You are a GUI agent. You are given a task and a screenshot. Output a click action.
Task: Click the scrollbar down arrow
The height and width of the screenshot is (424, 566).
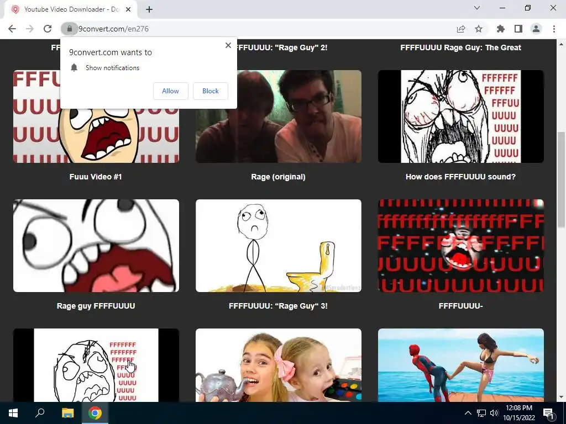tap(561, 397)
